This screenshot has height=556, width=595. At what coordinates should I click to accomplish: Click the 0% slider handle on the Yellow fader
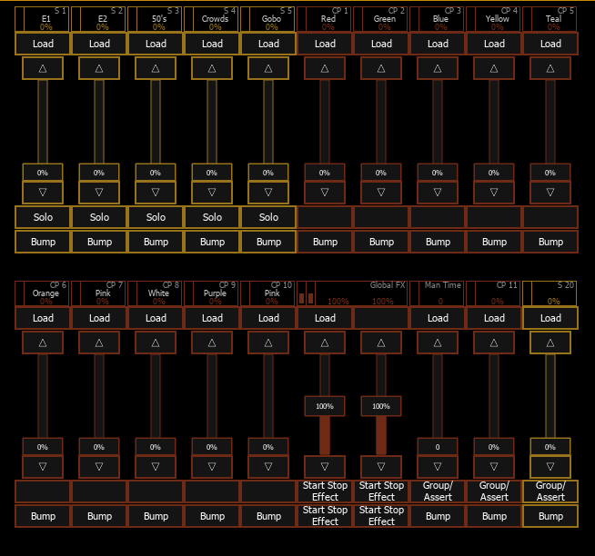pyautogui.click(x=494, y=173)
